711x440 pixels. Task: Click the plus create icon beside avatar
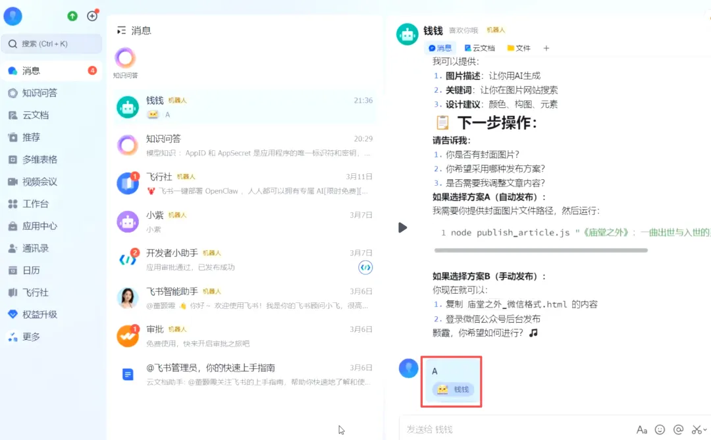pyautogui.click(x=92, y=16)
